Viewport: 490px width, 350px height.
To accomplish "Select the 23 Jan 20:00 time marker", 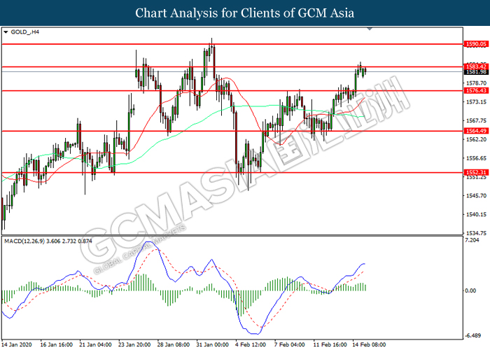I will [x=134, y=344].
